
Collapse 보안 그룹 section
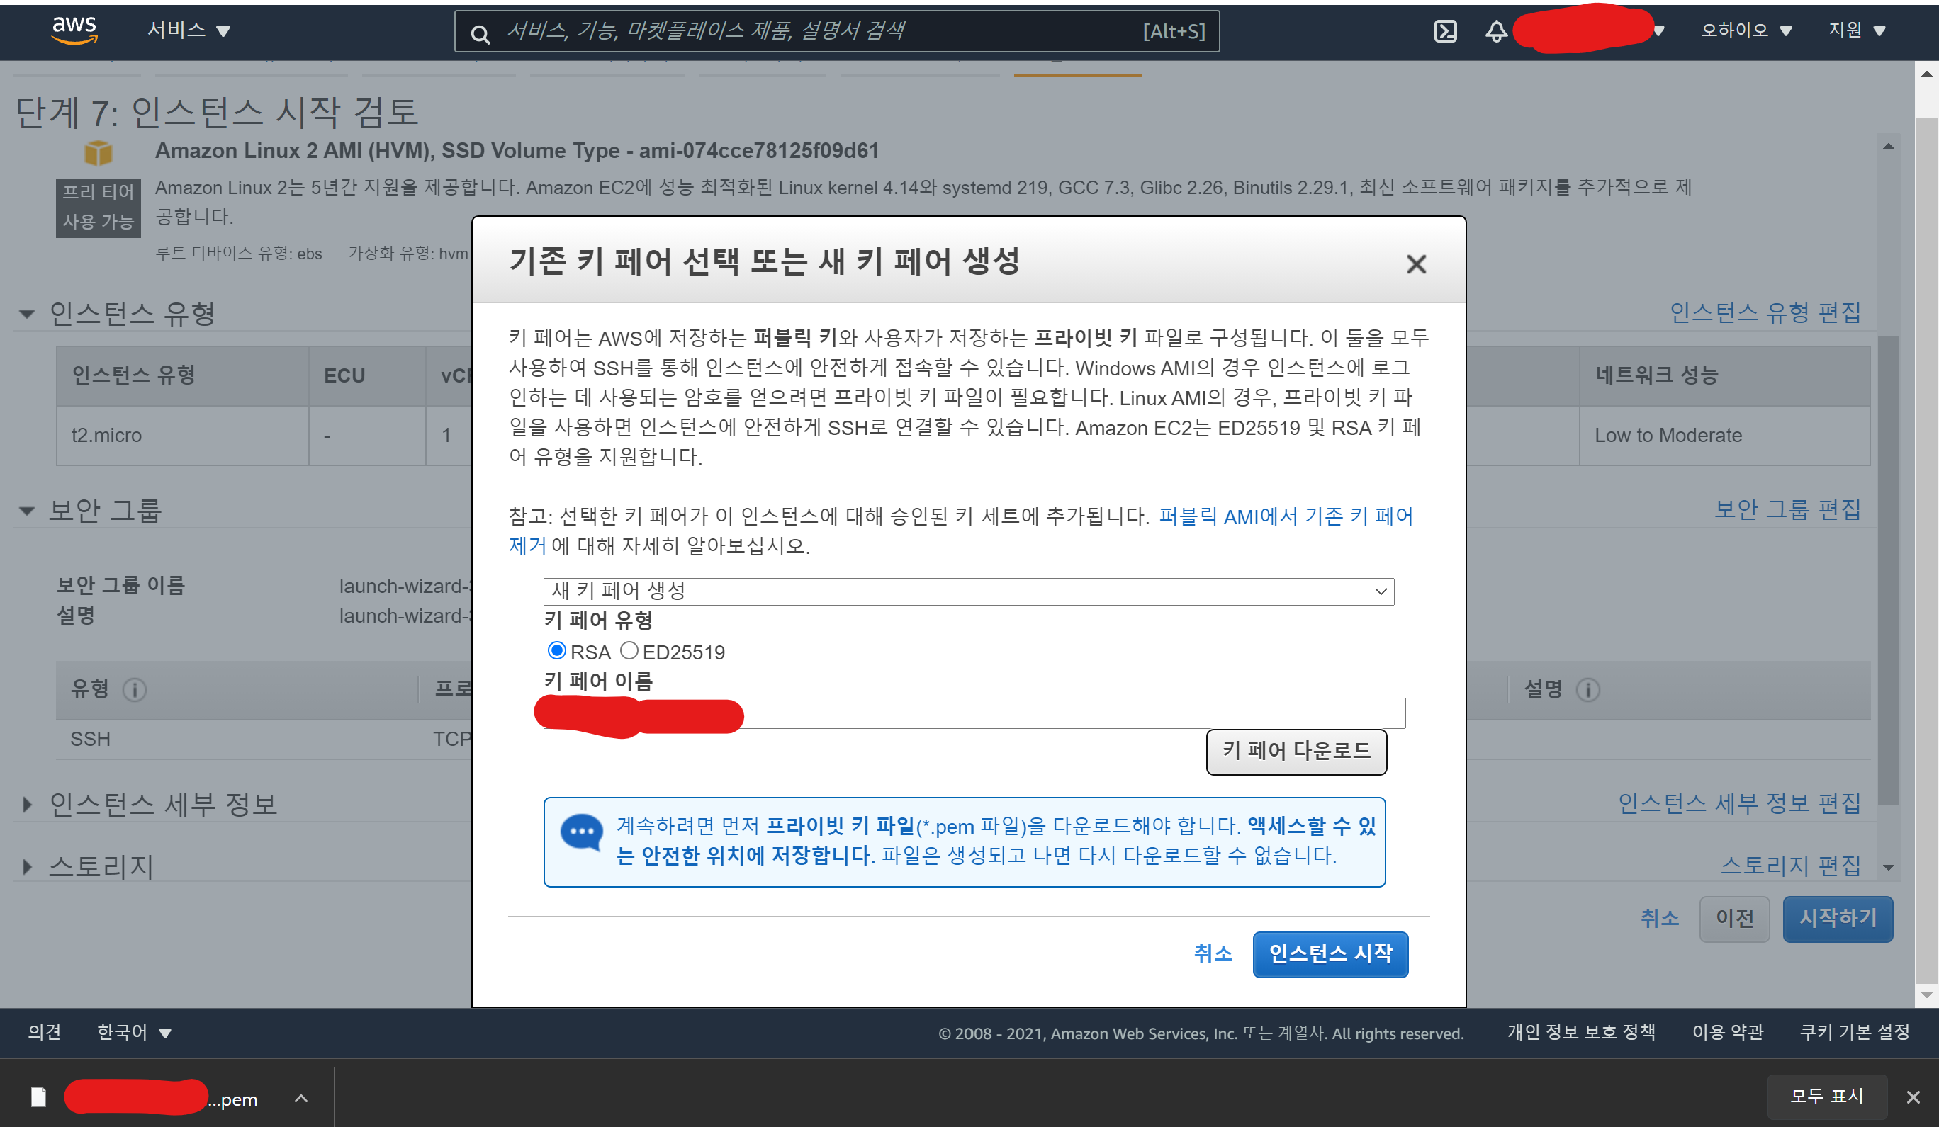click(x=27, y=511)
